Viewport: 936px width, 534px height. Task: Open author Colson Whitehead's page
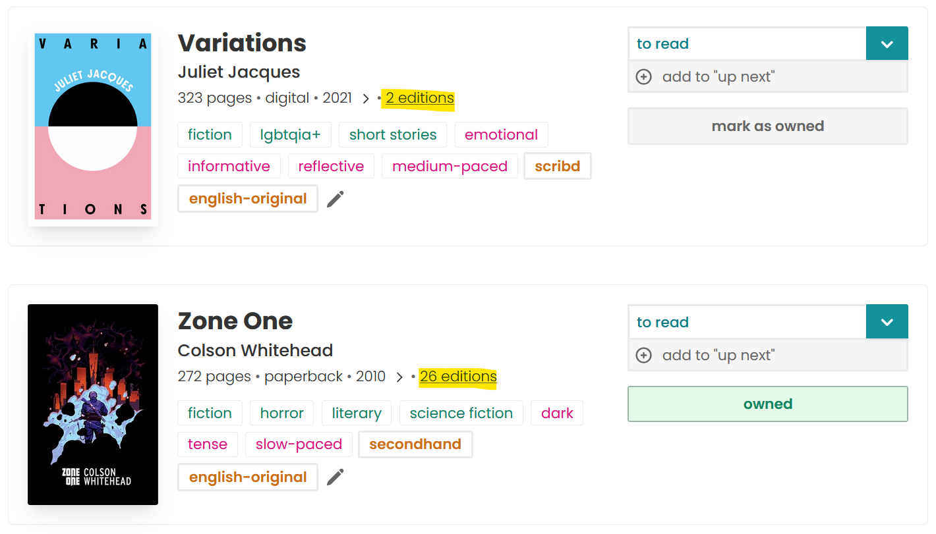click(255, 350)
